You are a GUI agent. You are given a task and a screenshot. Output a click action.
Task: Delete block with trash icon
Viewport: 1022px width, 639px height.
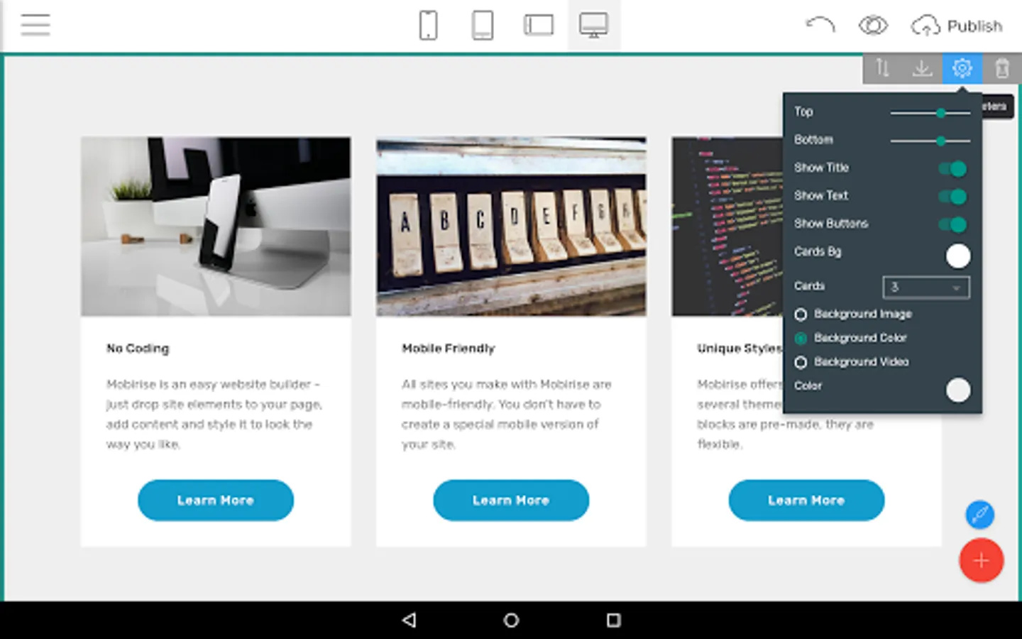point(1002,68)
